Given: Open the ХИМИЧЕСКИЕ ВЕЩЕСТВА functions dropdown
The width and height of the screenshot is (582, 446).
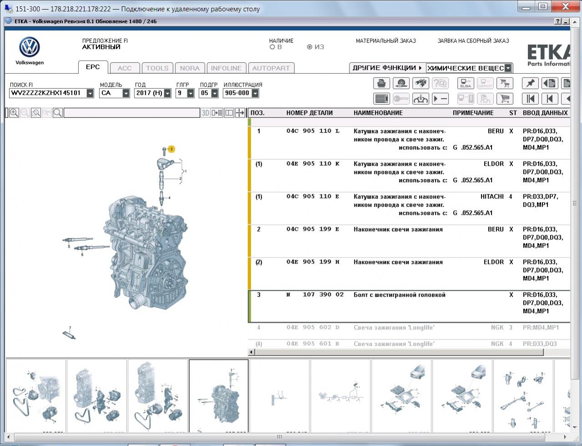Looking at the screenshot, I should (508, 68).
